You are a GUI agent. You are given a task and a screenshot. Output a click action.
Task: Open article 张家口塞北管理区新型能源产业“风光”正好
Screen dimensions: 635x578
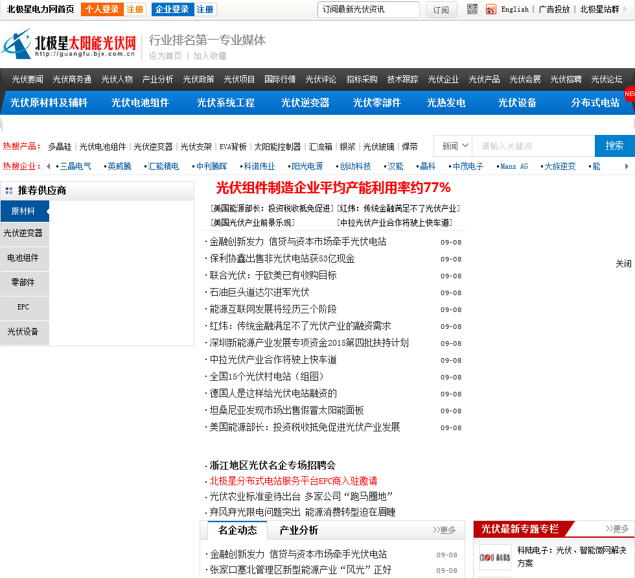[x=301, y=570]
